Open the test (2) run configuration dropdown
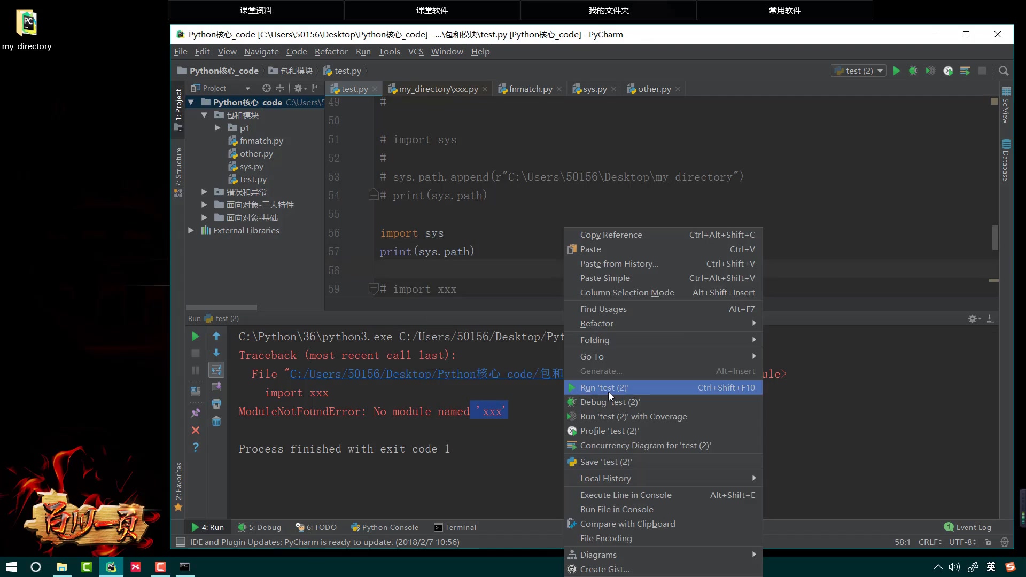 tap(859, 71)
